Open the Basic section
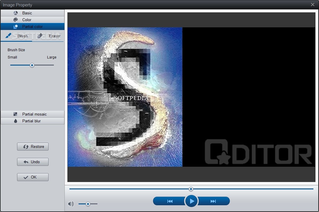Screen dimensions: 319x212 (32, 13)
